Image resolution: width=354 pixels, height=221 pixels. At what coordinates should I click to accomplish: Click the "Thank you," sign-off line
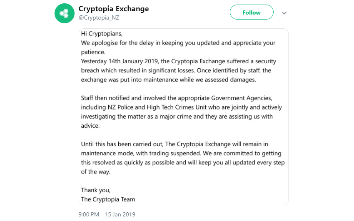pos(96,190)
